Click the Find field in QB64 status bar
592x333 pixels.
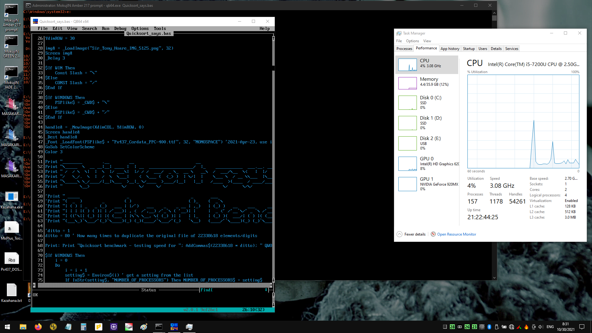tap(234, 290)
